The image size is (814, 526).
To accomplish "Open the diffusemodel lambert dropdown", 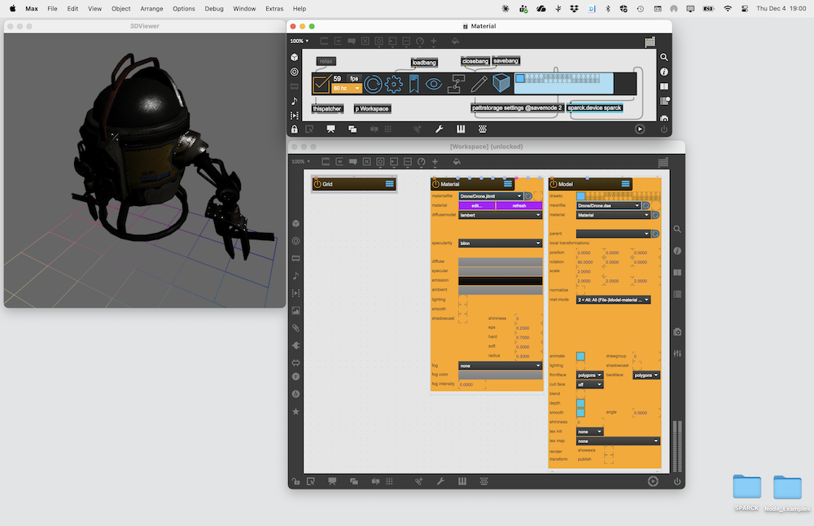I will coord(500,215).
